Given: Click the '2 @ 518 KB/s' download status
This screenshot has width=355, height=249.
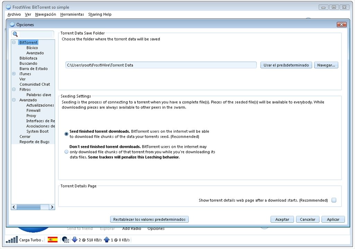Looking at the screenshot, I should pos(90,240).
